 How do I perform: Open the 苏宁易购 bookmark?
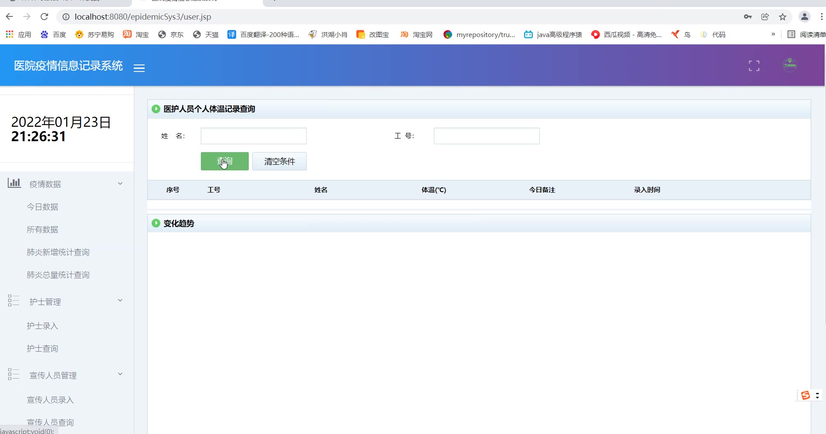[x=94, y=34]
